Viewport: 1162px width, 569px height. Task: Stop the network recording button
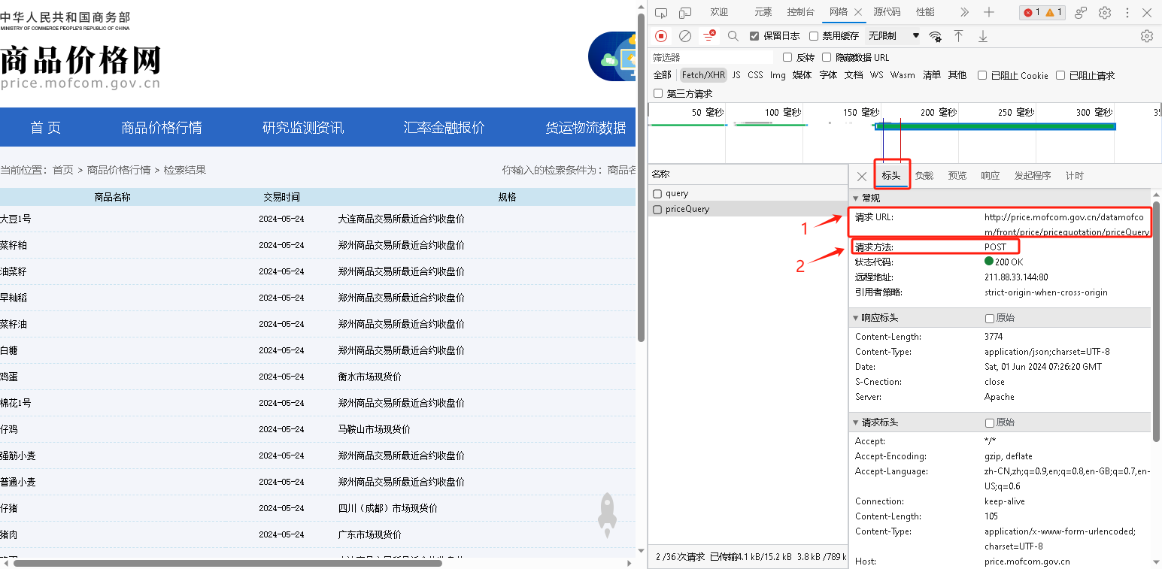661,35
